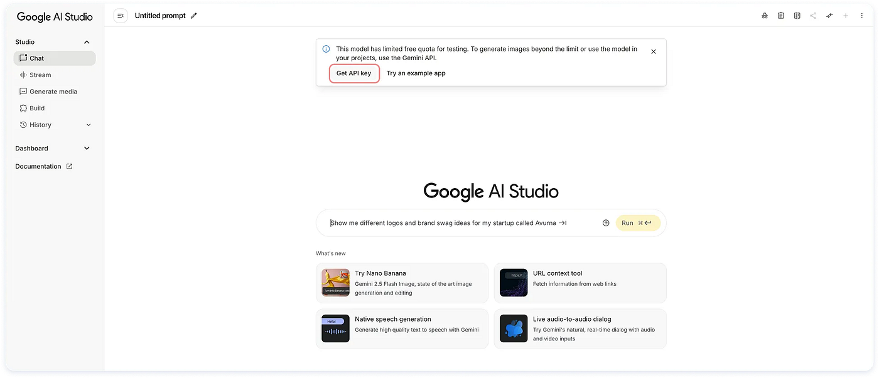This screenshot has height=378, width=879.
Task: Click the Build icon in sidebar
Action: coord(23,108)
